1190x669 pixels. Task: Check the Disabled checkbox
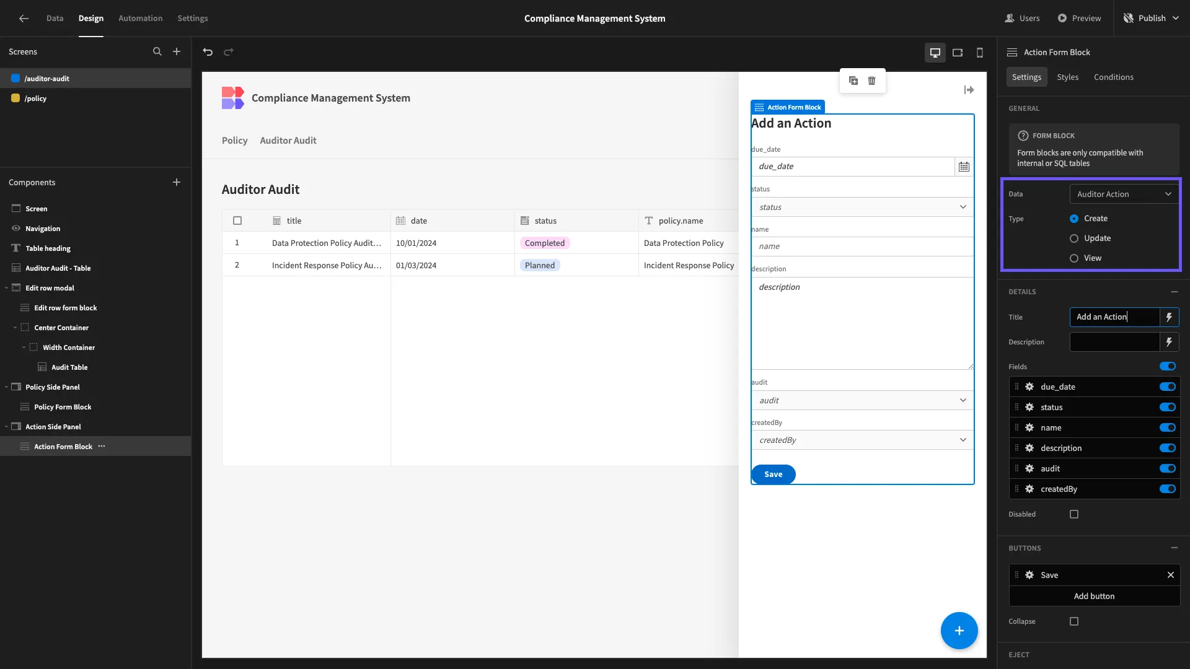point(1074,514)
